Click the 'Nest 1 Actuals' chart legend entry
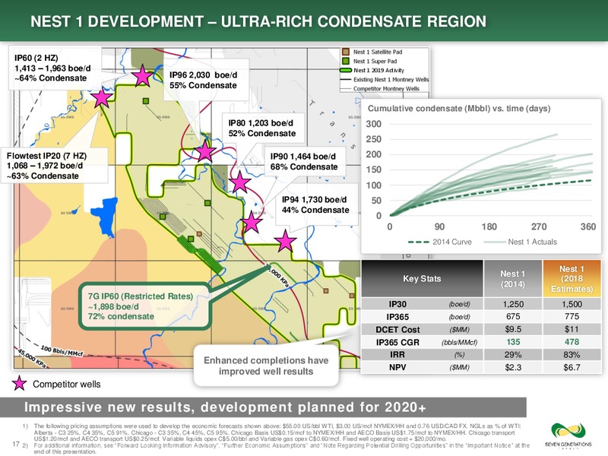 click(521, 242)
